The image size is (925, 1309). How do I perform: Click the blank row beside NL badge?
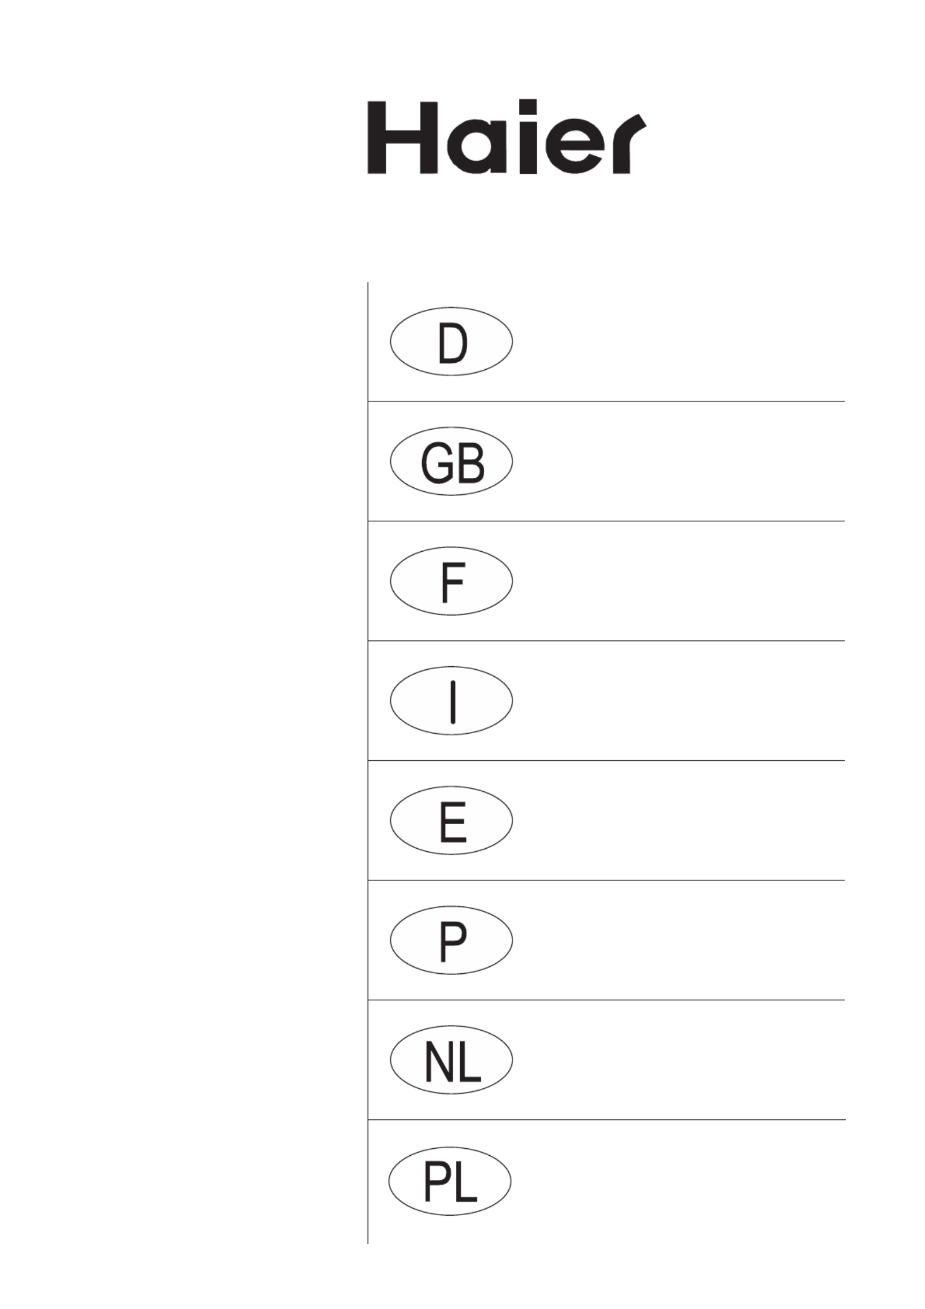tap(679, 1060)
